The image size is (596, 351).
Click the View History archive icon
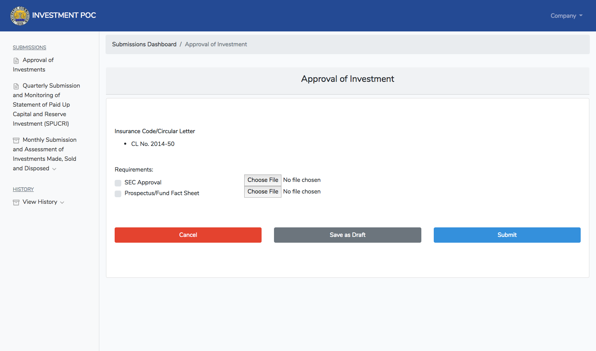tap(16, 203)
